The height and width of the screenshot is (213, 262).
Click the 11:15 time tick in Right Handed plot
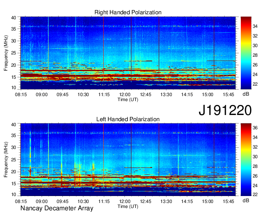[104, 95]
